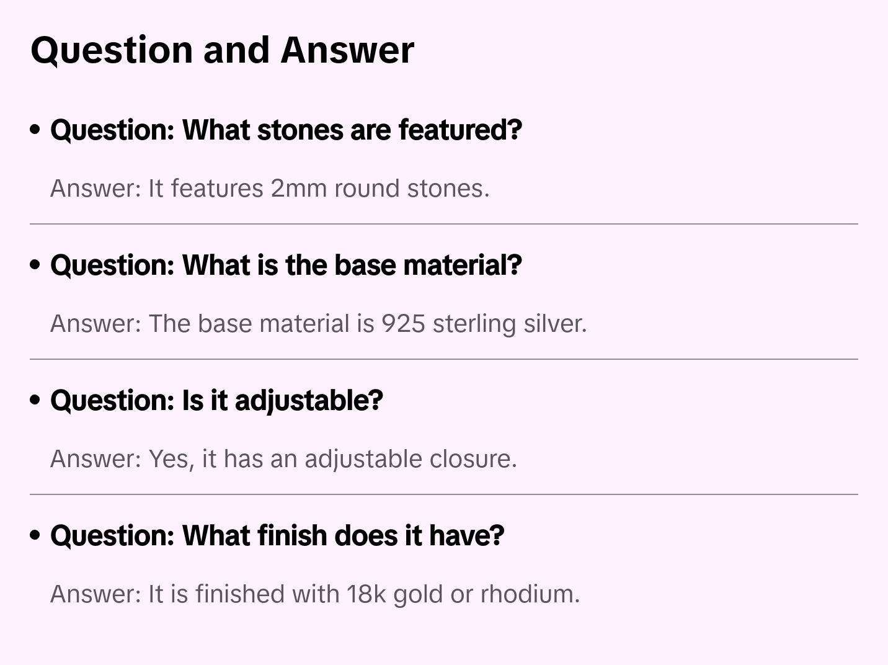Image resolution: width=888 pixels, height=665 pixels.
Task: Click the "Question and Answer" heading
Action: [222, 50]
